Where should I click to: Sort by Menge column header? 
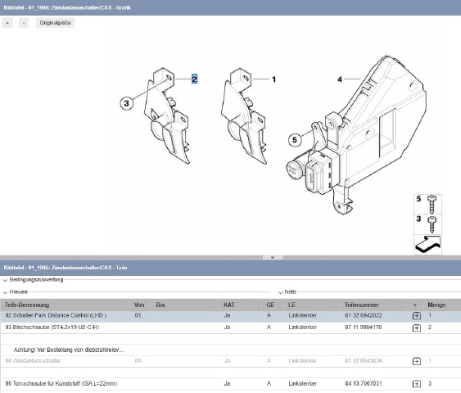pyautogui.click(x=442, y=305)
